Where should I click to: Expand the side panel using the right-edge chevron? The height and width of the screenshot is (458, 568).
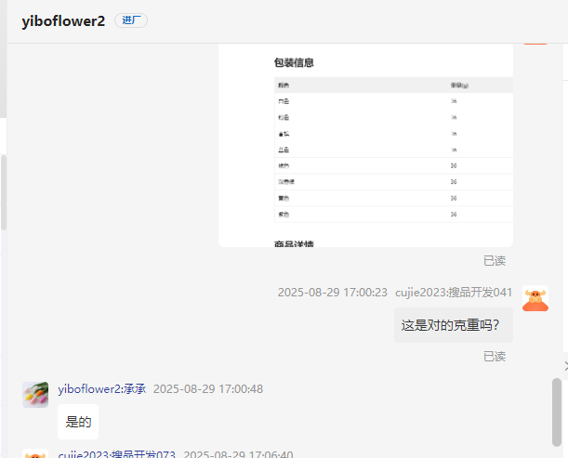564,365
